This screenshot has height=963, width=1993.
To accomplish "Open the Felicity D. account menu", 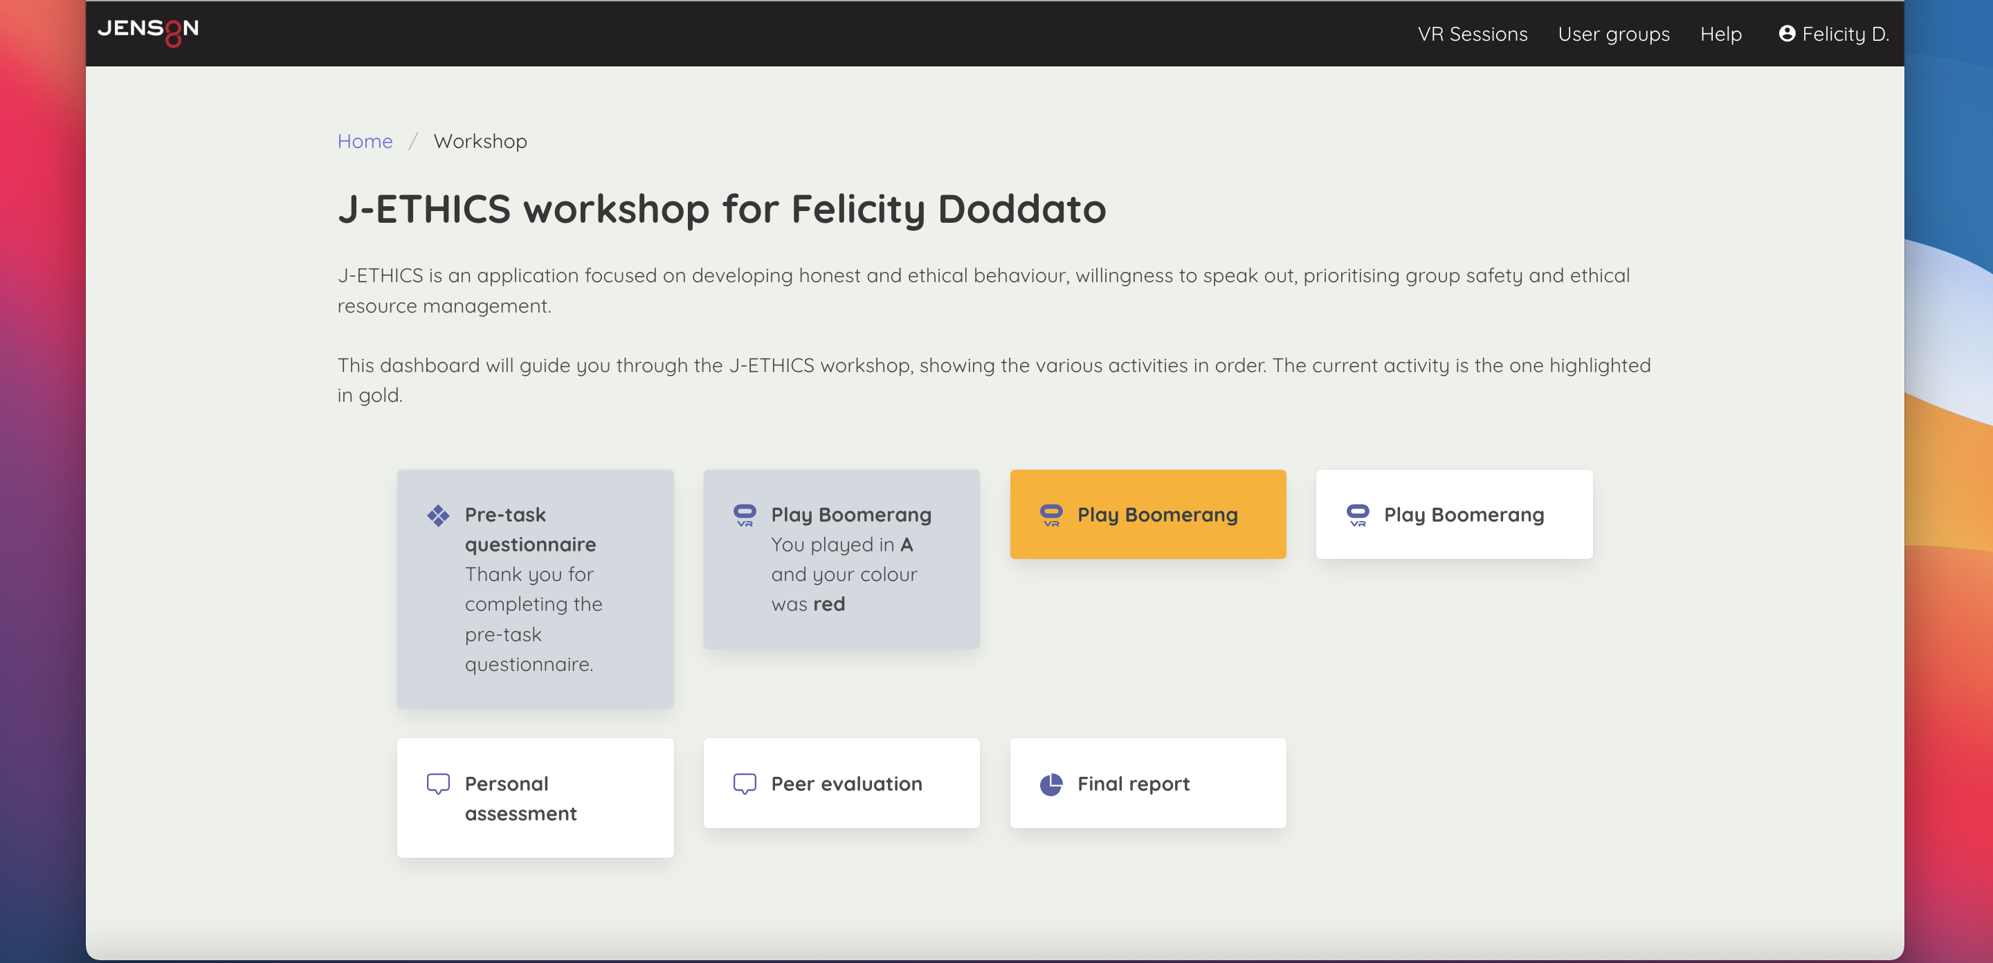I will (1834, 34).
